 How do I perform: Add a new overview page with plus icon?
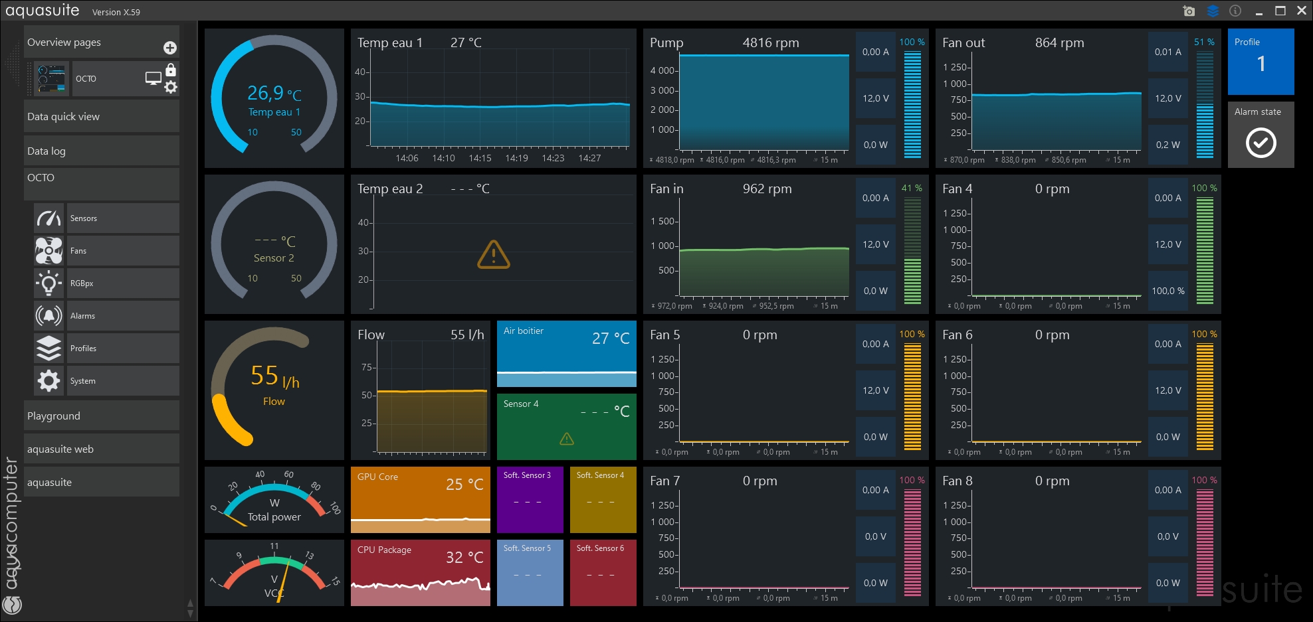click(x=170, y=48)
